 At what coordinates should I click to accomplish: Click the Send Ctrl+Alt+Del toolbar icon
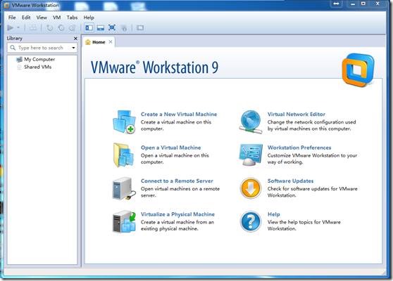pyautogui.click(x=33, y=27)
